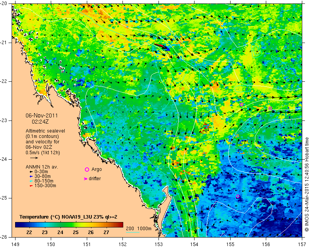Screen dimensions: 310x248
Task: Click the latitude axis label -22
Action: click(x=4, y=81)
